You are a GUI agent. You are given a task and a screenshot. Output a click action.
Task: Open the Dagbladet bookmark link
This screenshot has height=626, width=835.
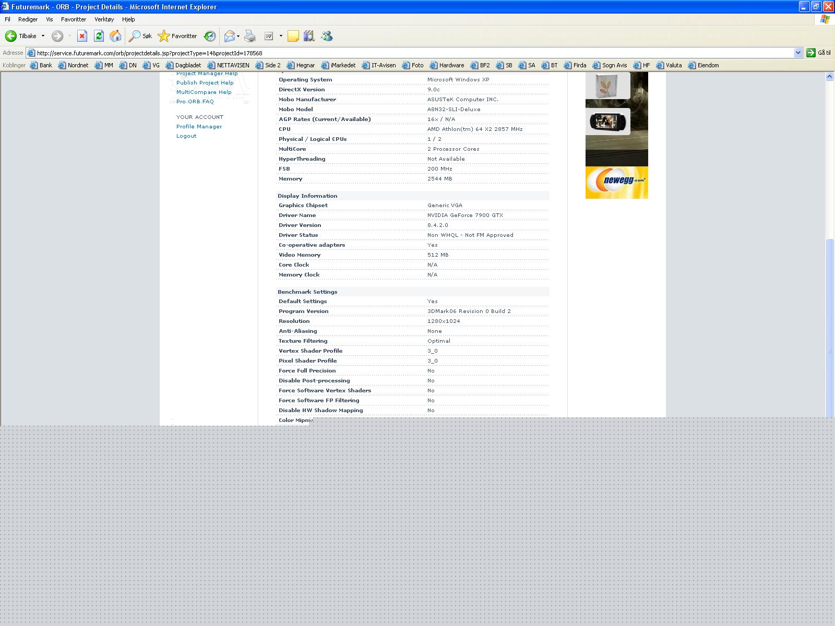click(x=183, y=65)
